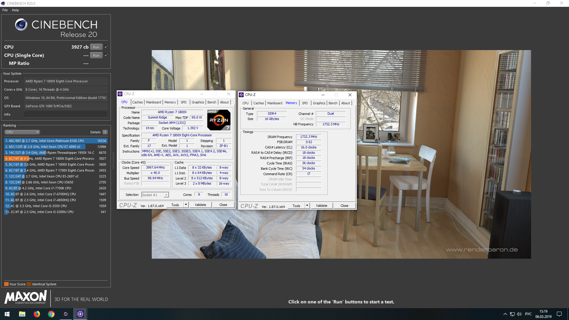This screenshot has width=569, height=320.
Task: Select Intel Core i5-3550 ranking row
Action: coord(56,206)
